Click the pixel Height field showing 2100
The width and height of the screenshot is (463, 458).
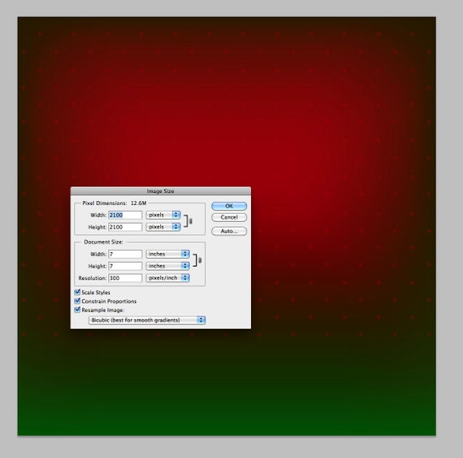125,227
